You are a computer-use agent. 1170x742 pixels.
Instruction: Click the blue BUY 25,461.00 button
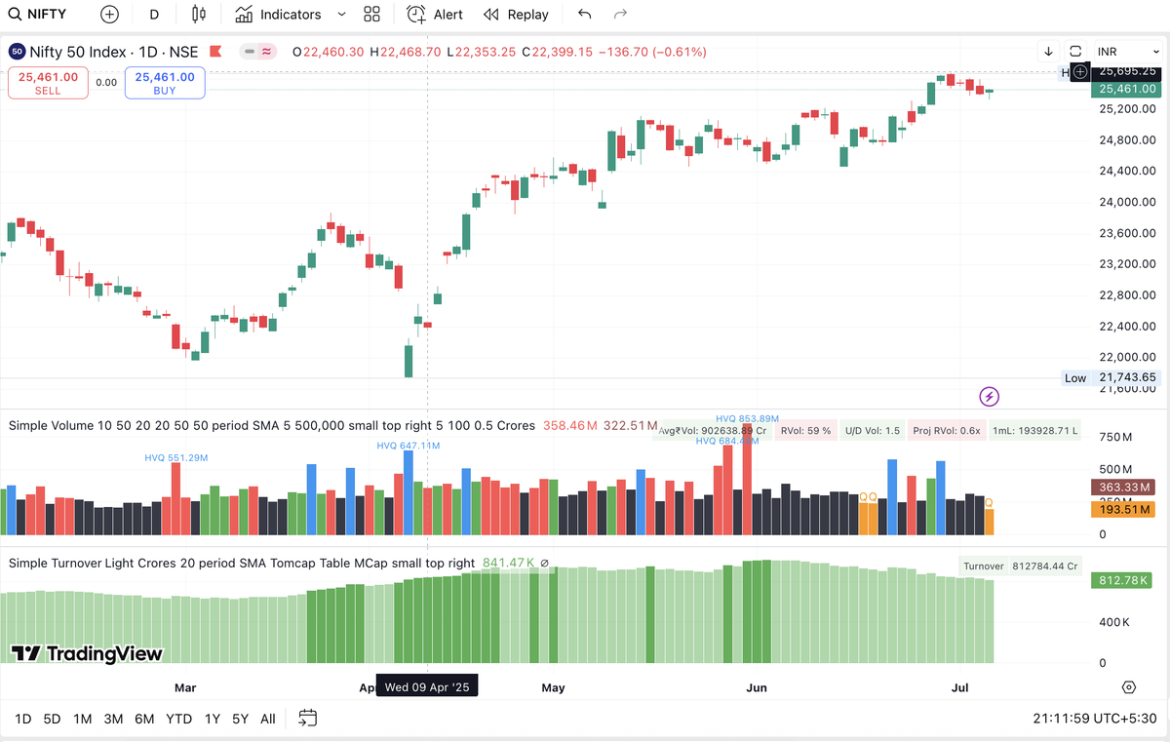point(165,83)
